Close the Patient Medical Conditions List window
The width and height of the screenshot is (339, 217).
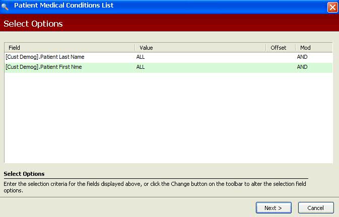[x=332, y=7]
